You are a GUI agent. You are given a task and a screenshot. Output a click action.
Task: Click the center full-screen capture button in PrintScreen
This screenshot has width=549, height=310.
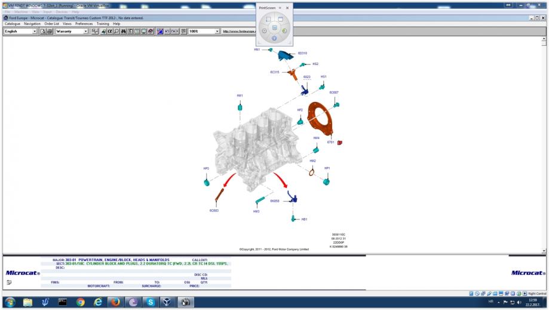pyautogui.click(x=275, y=27)
